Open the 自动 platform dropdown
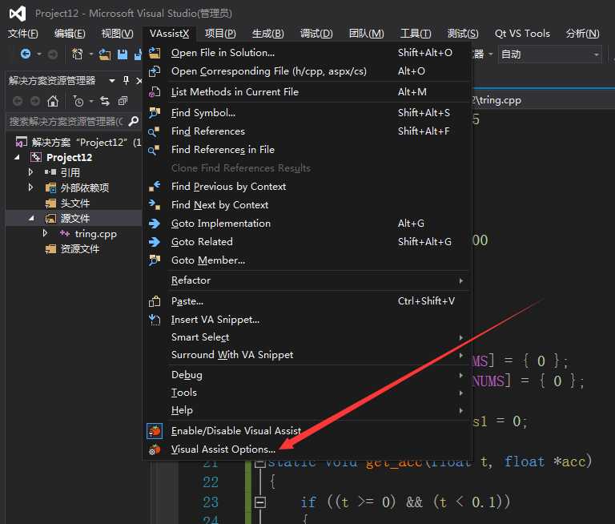This screenshot has height=524, width=615. (x=550, y=54)
